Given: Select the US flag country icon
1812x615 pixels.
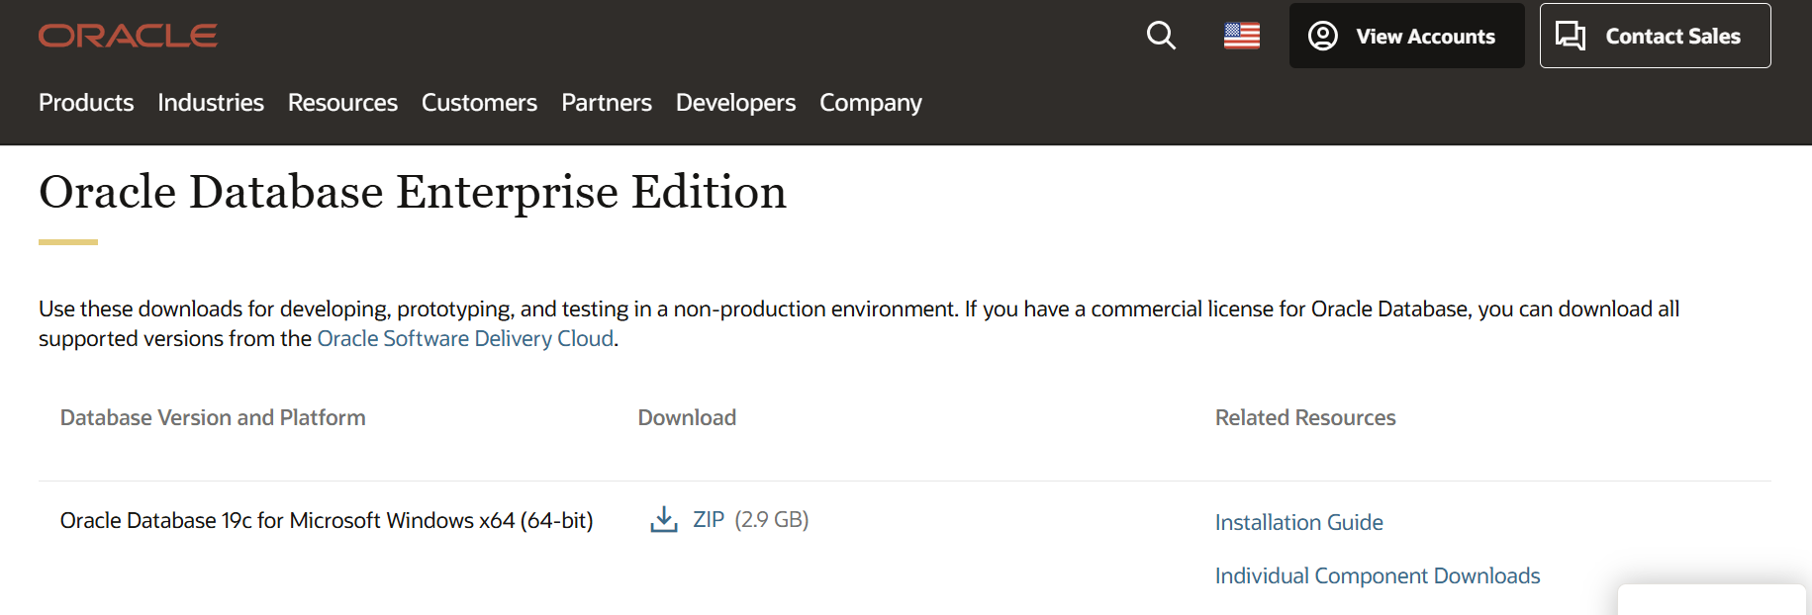Looking at the screenshot, I should (1242, 36).
